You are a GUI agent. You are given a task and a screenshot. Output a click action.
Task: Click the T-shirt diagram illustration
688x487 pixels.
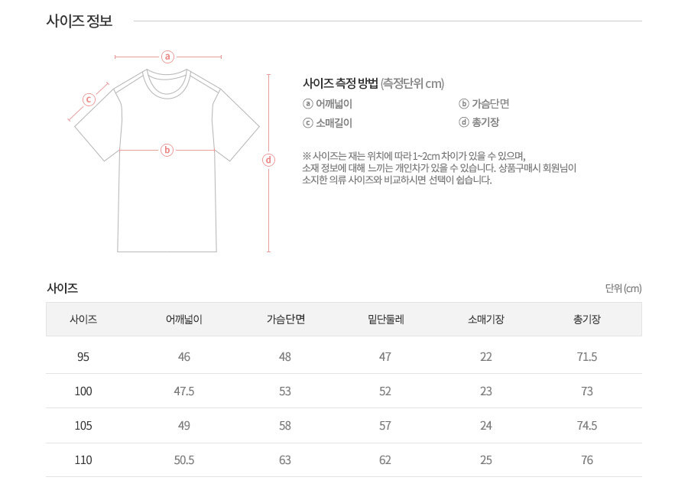(x=167, y=160)
